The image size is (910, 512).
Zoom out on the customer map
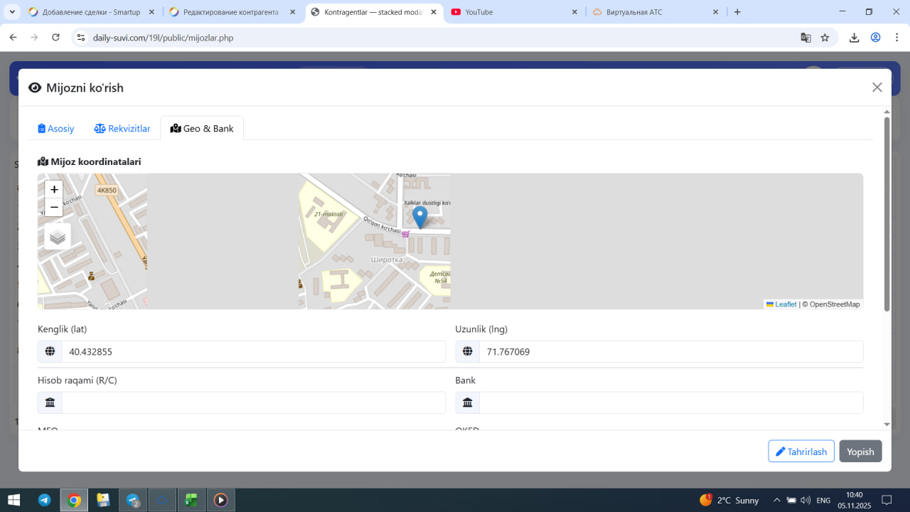(x=54, y=207)
